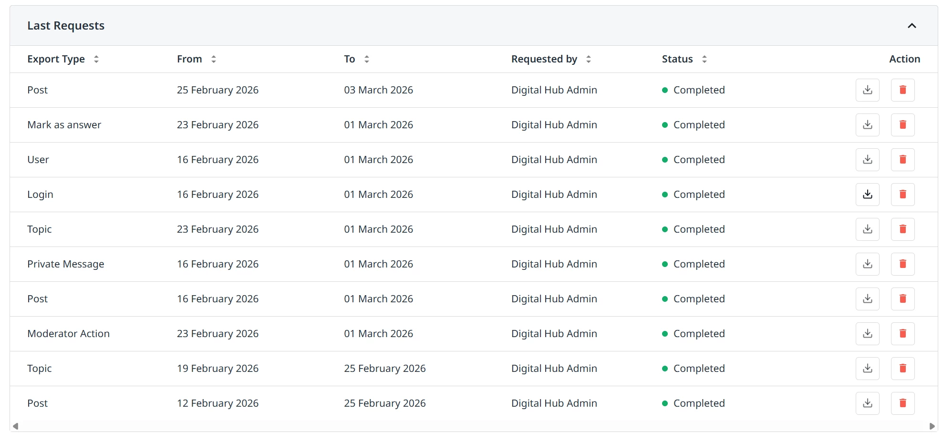Sort table by Export Type

click(x=96, y=59)
